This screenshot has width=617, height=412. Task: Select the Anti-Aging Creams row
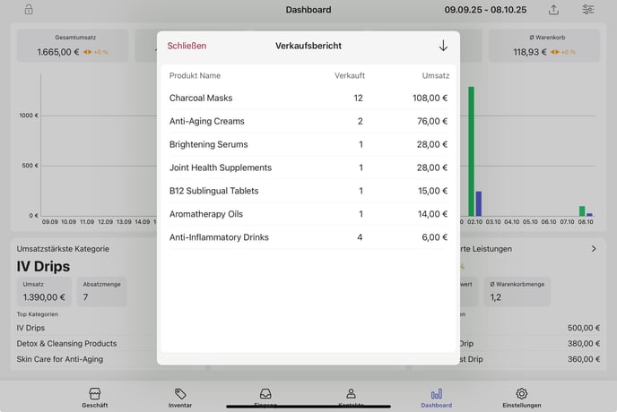pyautogui.click(x=308, y=121)
